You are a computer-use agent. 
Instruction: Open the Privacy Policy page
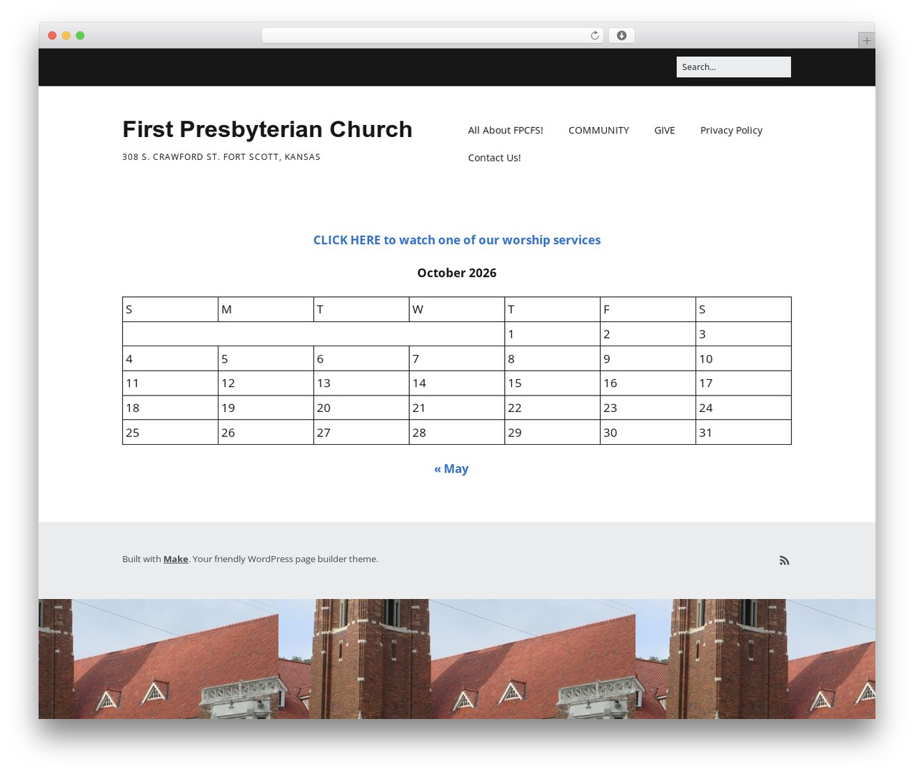pos(731,130)
